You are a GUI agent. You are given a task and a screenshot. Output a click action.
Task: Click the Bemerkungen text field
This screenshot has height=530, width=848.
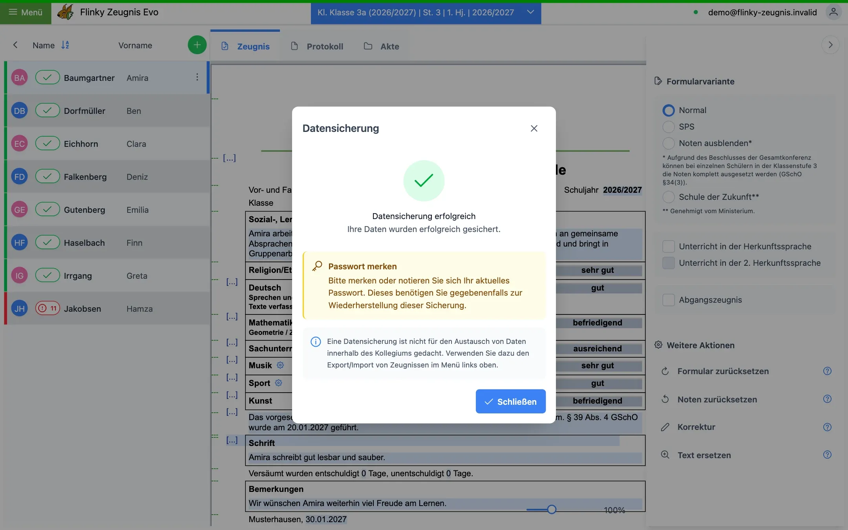pos(445,503)
